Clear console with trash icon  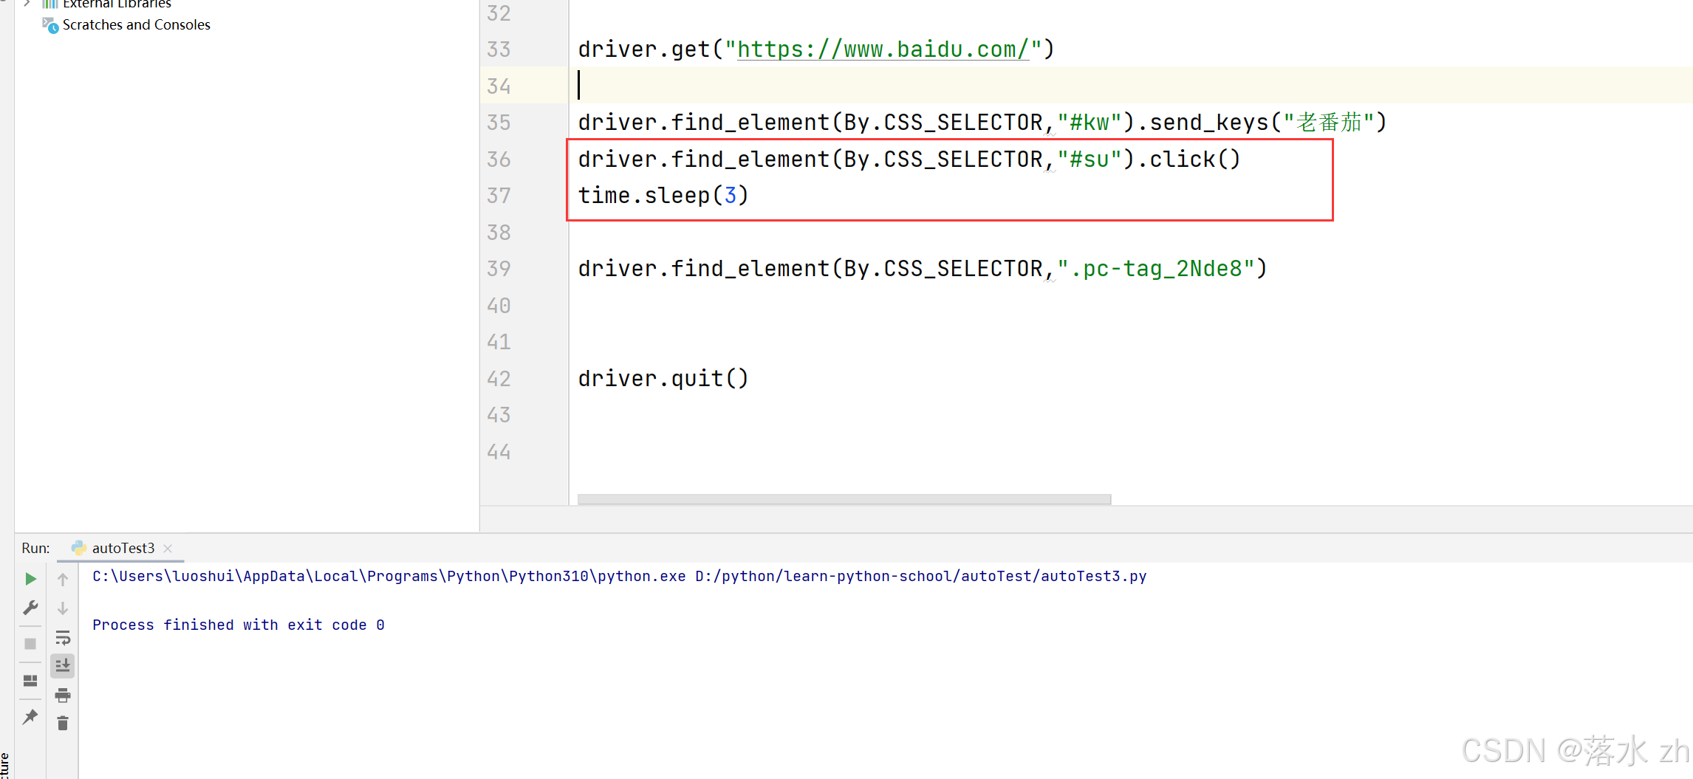(x=63, y=724)
